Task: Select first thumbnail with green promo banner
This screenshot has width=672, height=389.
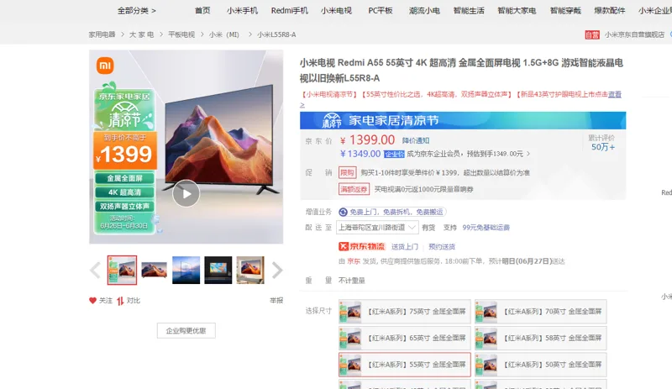Action: 122,271
